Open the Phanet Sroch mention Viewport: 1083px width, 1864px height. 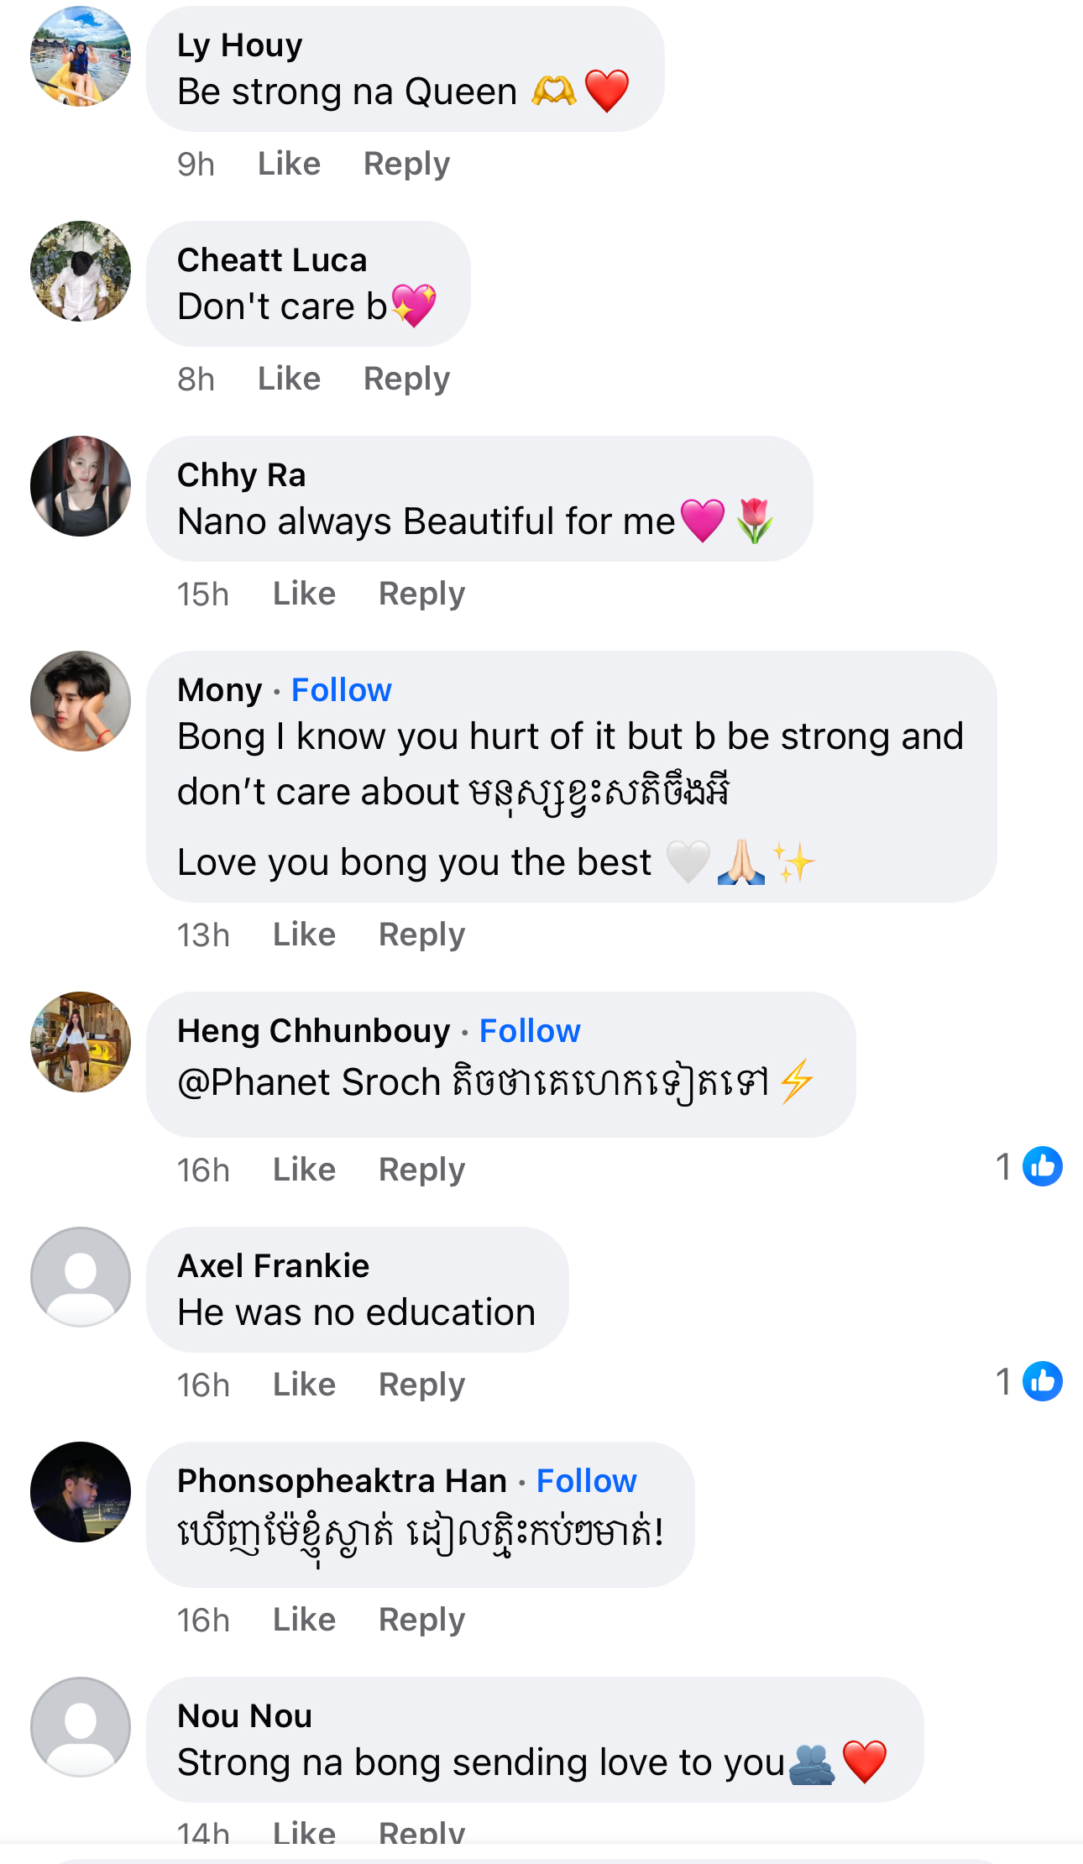[x=309, y=1082]
